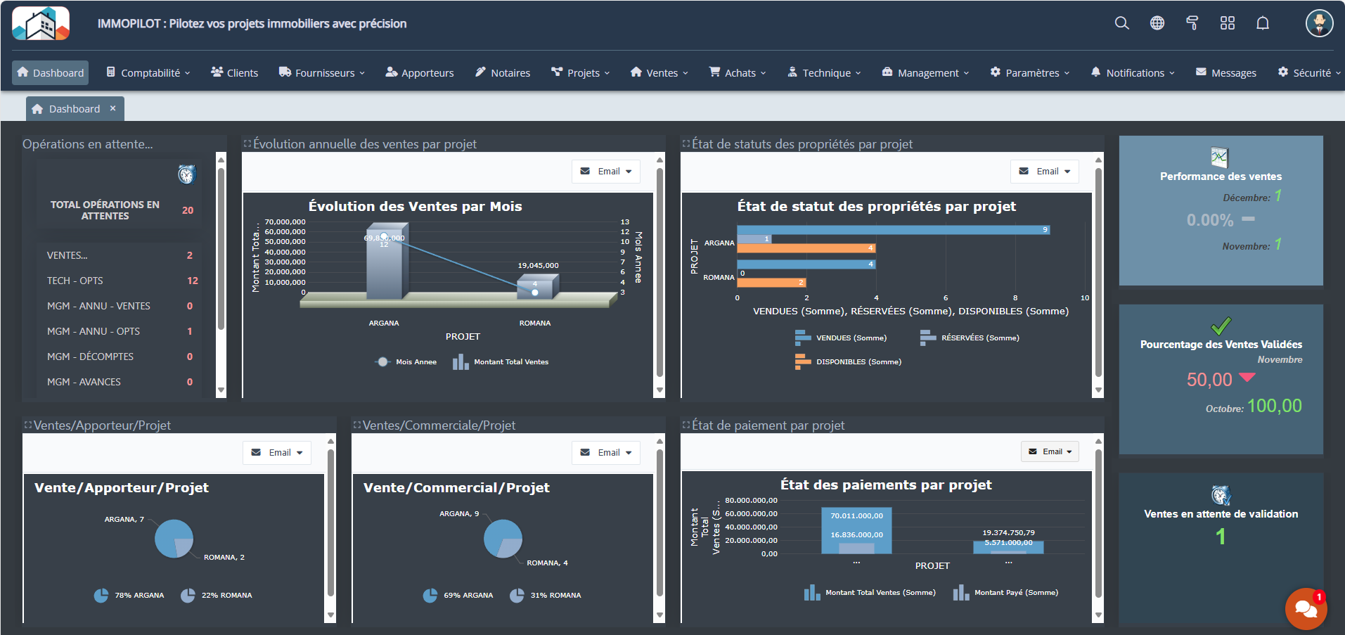Open the chat bubble widget
The height and width of the screenshot is (635, 1345).
pyautogui.click(x=1306, y=609)
